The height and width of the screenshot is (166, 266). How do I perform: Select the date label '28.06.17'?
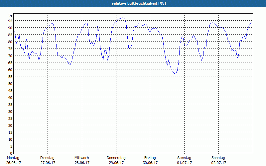[x=82, y=163]
